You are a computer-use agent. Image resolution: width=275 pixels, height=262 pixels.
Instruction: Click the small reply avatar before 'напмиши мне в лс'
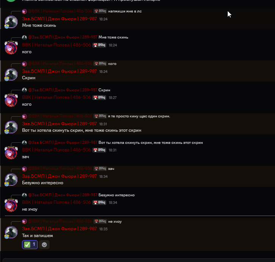(24, 11)
